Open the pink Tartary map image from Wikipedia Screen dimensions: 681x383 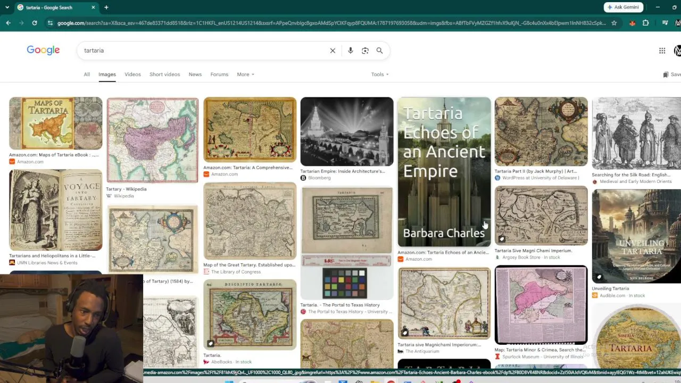[x=152, y=140]
